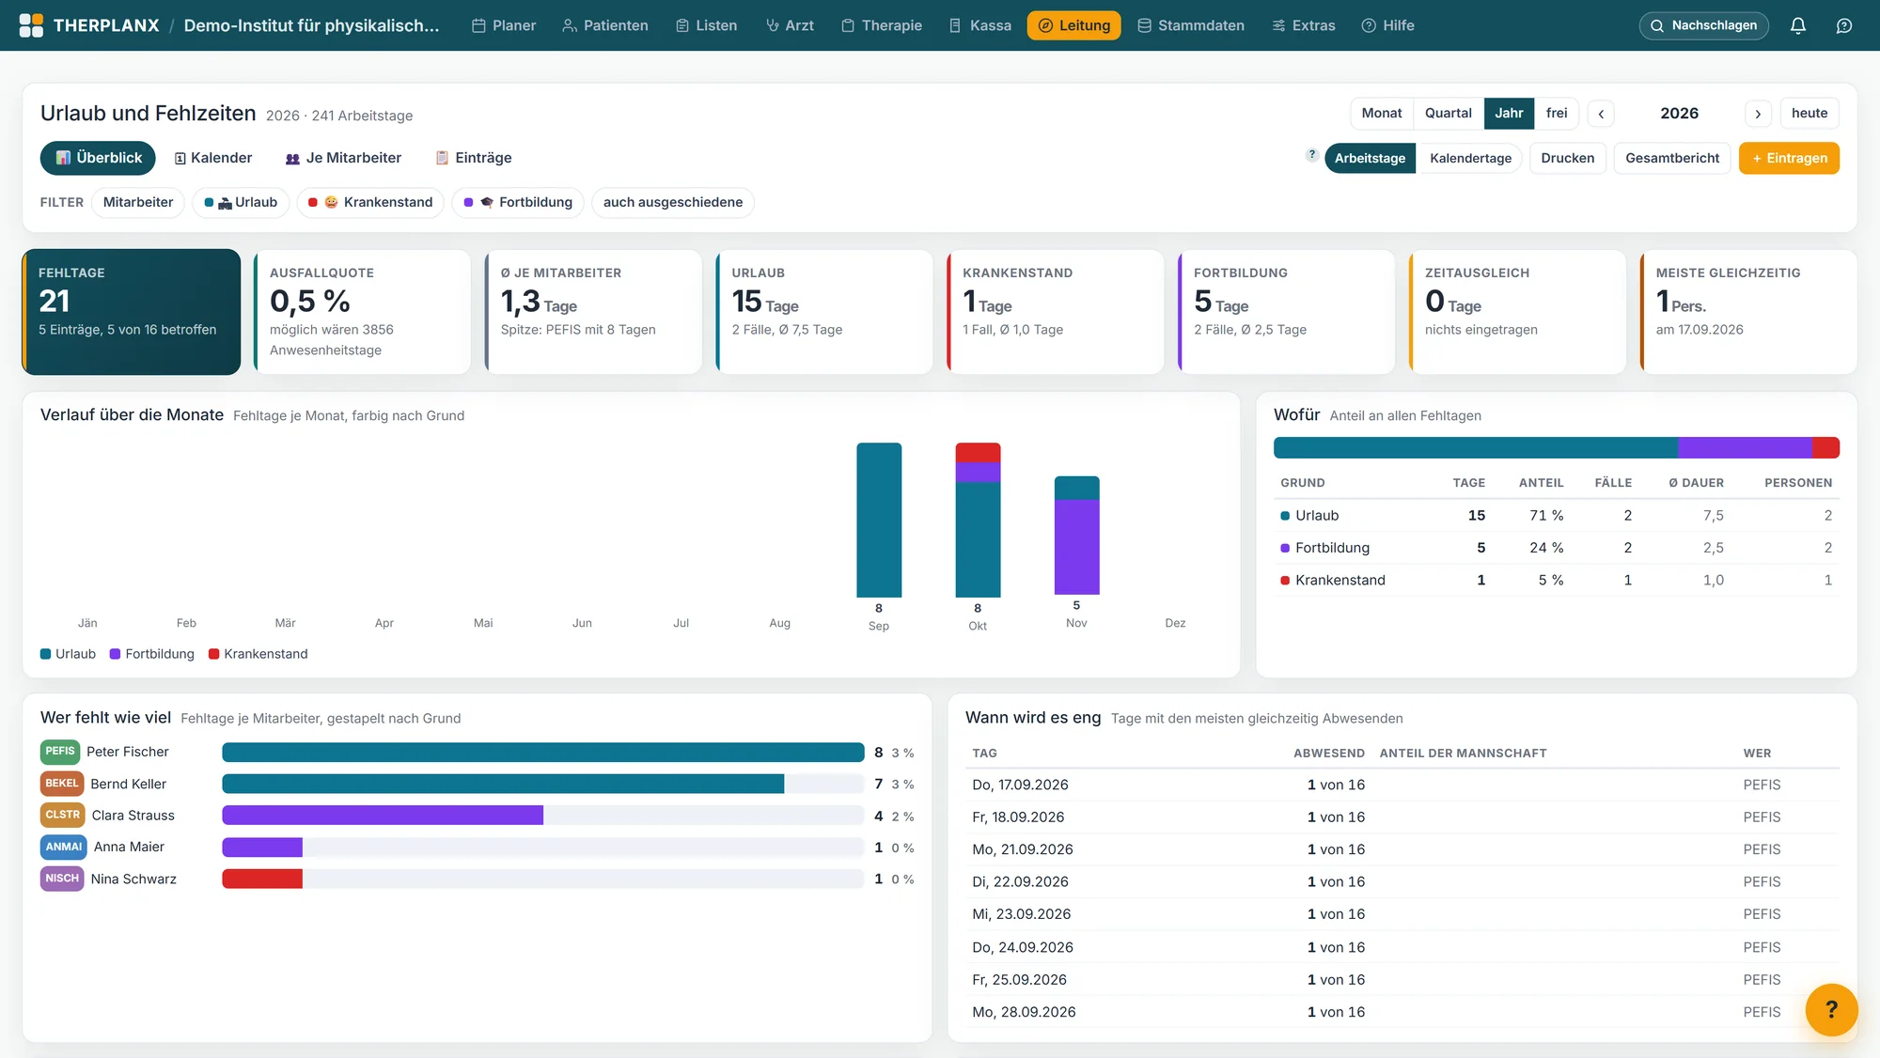Click the Drucken button
Image resolution: width=1880 pixels, height=1058 pixels.
point(1567,158)
